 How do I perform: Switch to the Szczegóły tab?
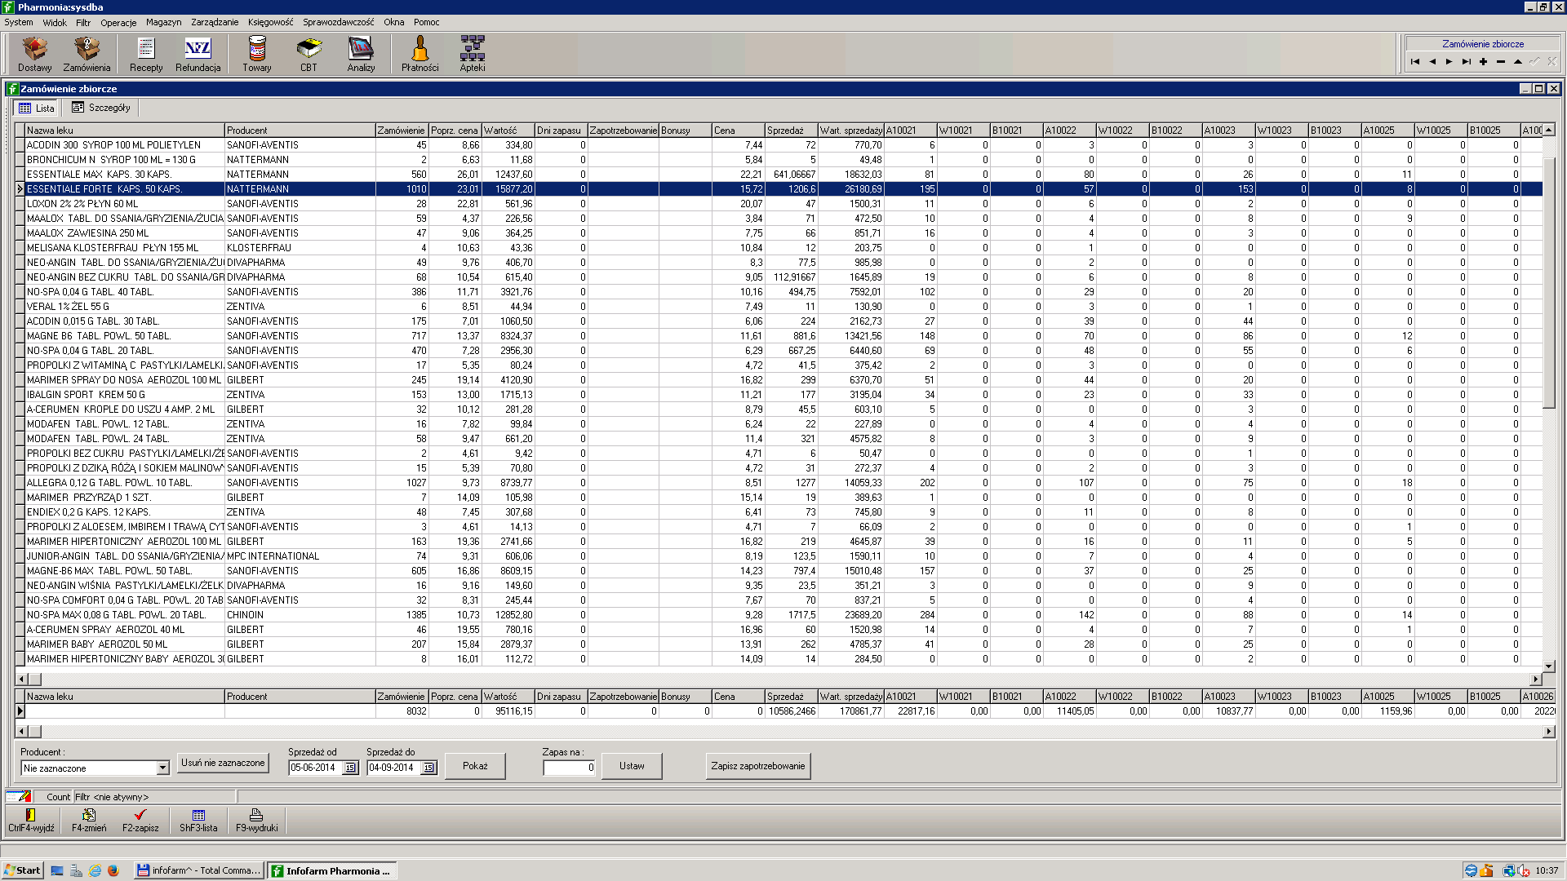(x=101, y=108)
